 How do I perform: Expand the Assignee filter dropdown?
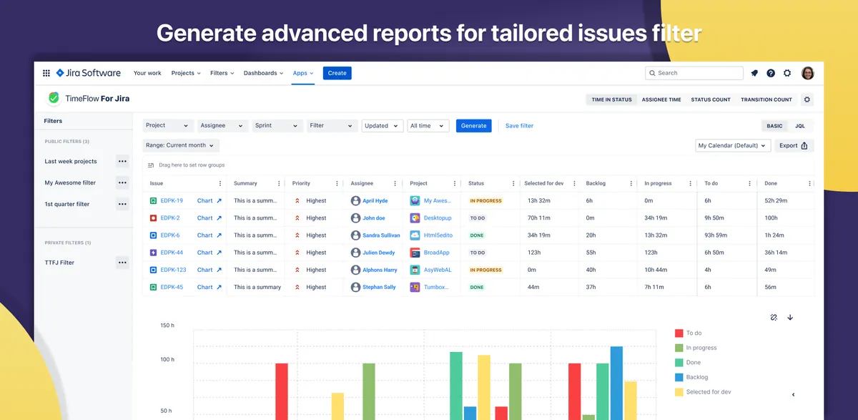pyautogui.click(x=223, y=126)
